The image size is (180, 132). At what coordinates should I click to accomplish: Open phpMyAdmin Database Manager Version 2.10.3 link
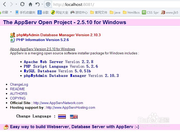59,35
